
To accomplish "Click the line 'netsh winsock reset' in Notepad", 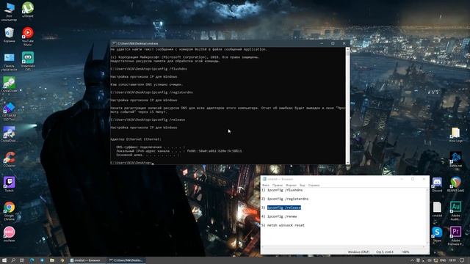I will click(x=286, y=225).
